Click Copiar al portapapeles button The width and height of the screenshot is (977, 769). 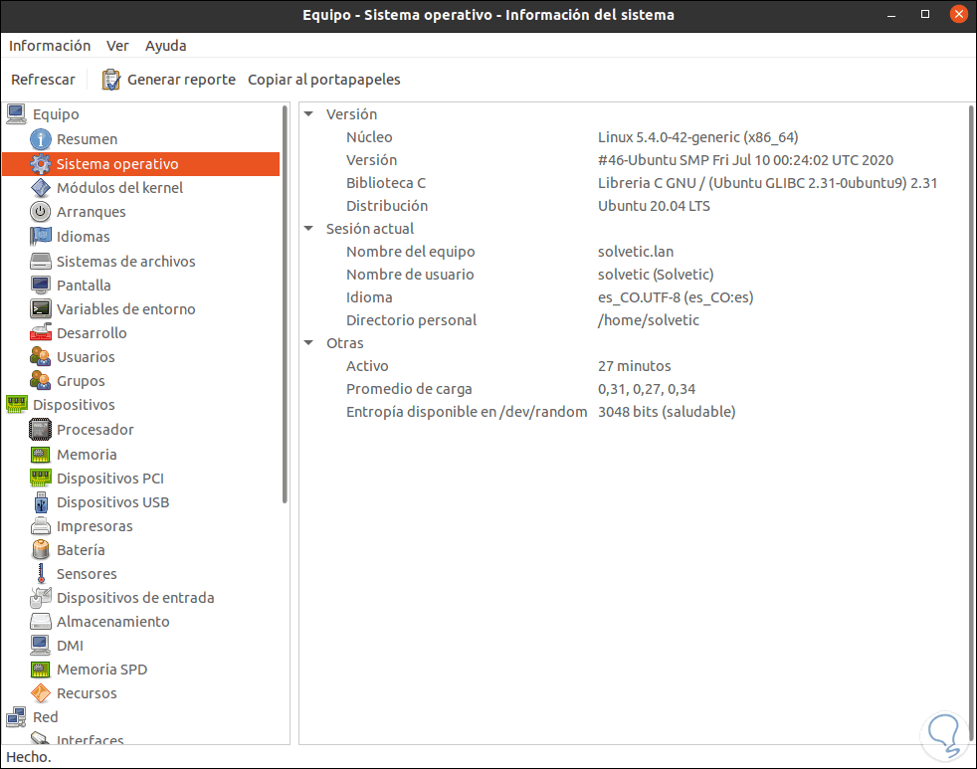point(323,80)
